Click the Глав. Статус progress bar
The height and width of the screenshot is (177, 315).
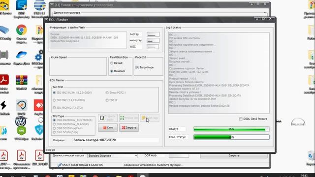click(x=231, y=137)
